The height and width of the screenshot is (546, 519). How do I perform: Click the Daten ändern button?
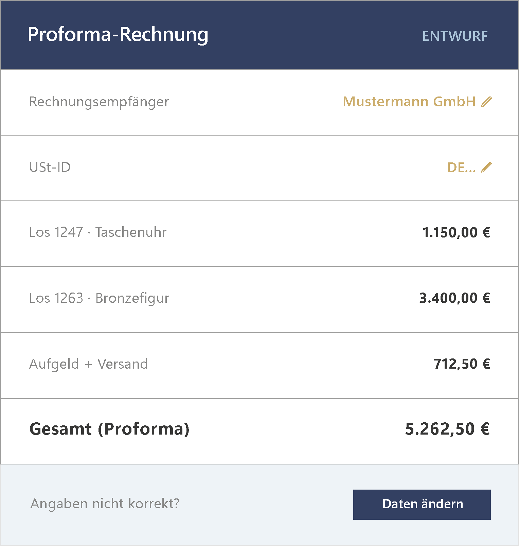(422, 505)
